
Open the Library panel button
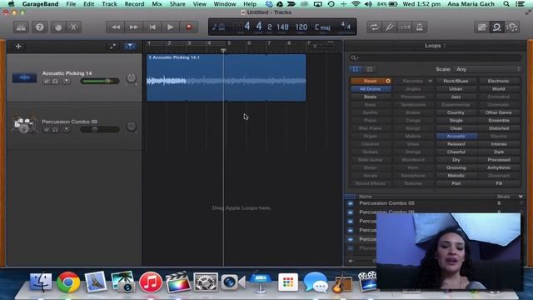[x=21, y=27]
